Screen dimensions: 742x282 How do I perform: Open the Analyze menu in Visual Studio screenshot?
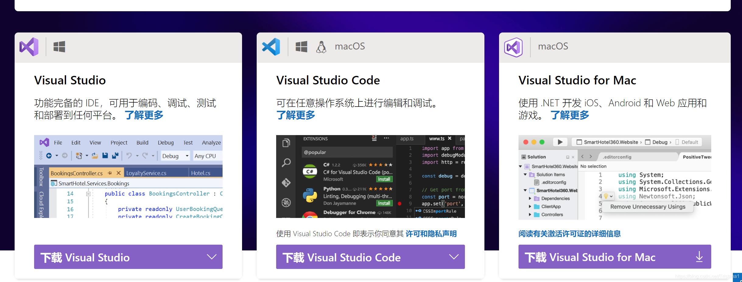[211, 143]
